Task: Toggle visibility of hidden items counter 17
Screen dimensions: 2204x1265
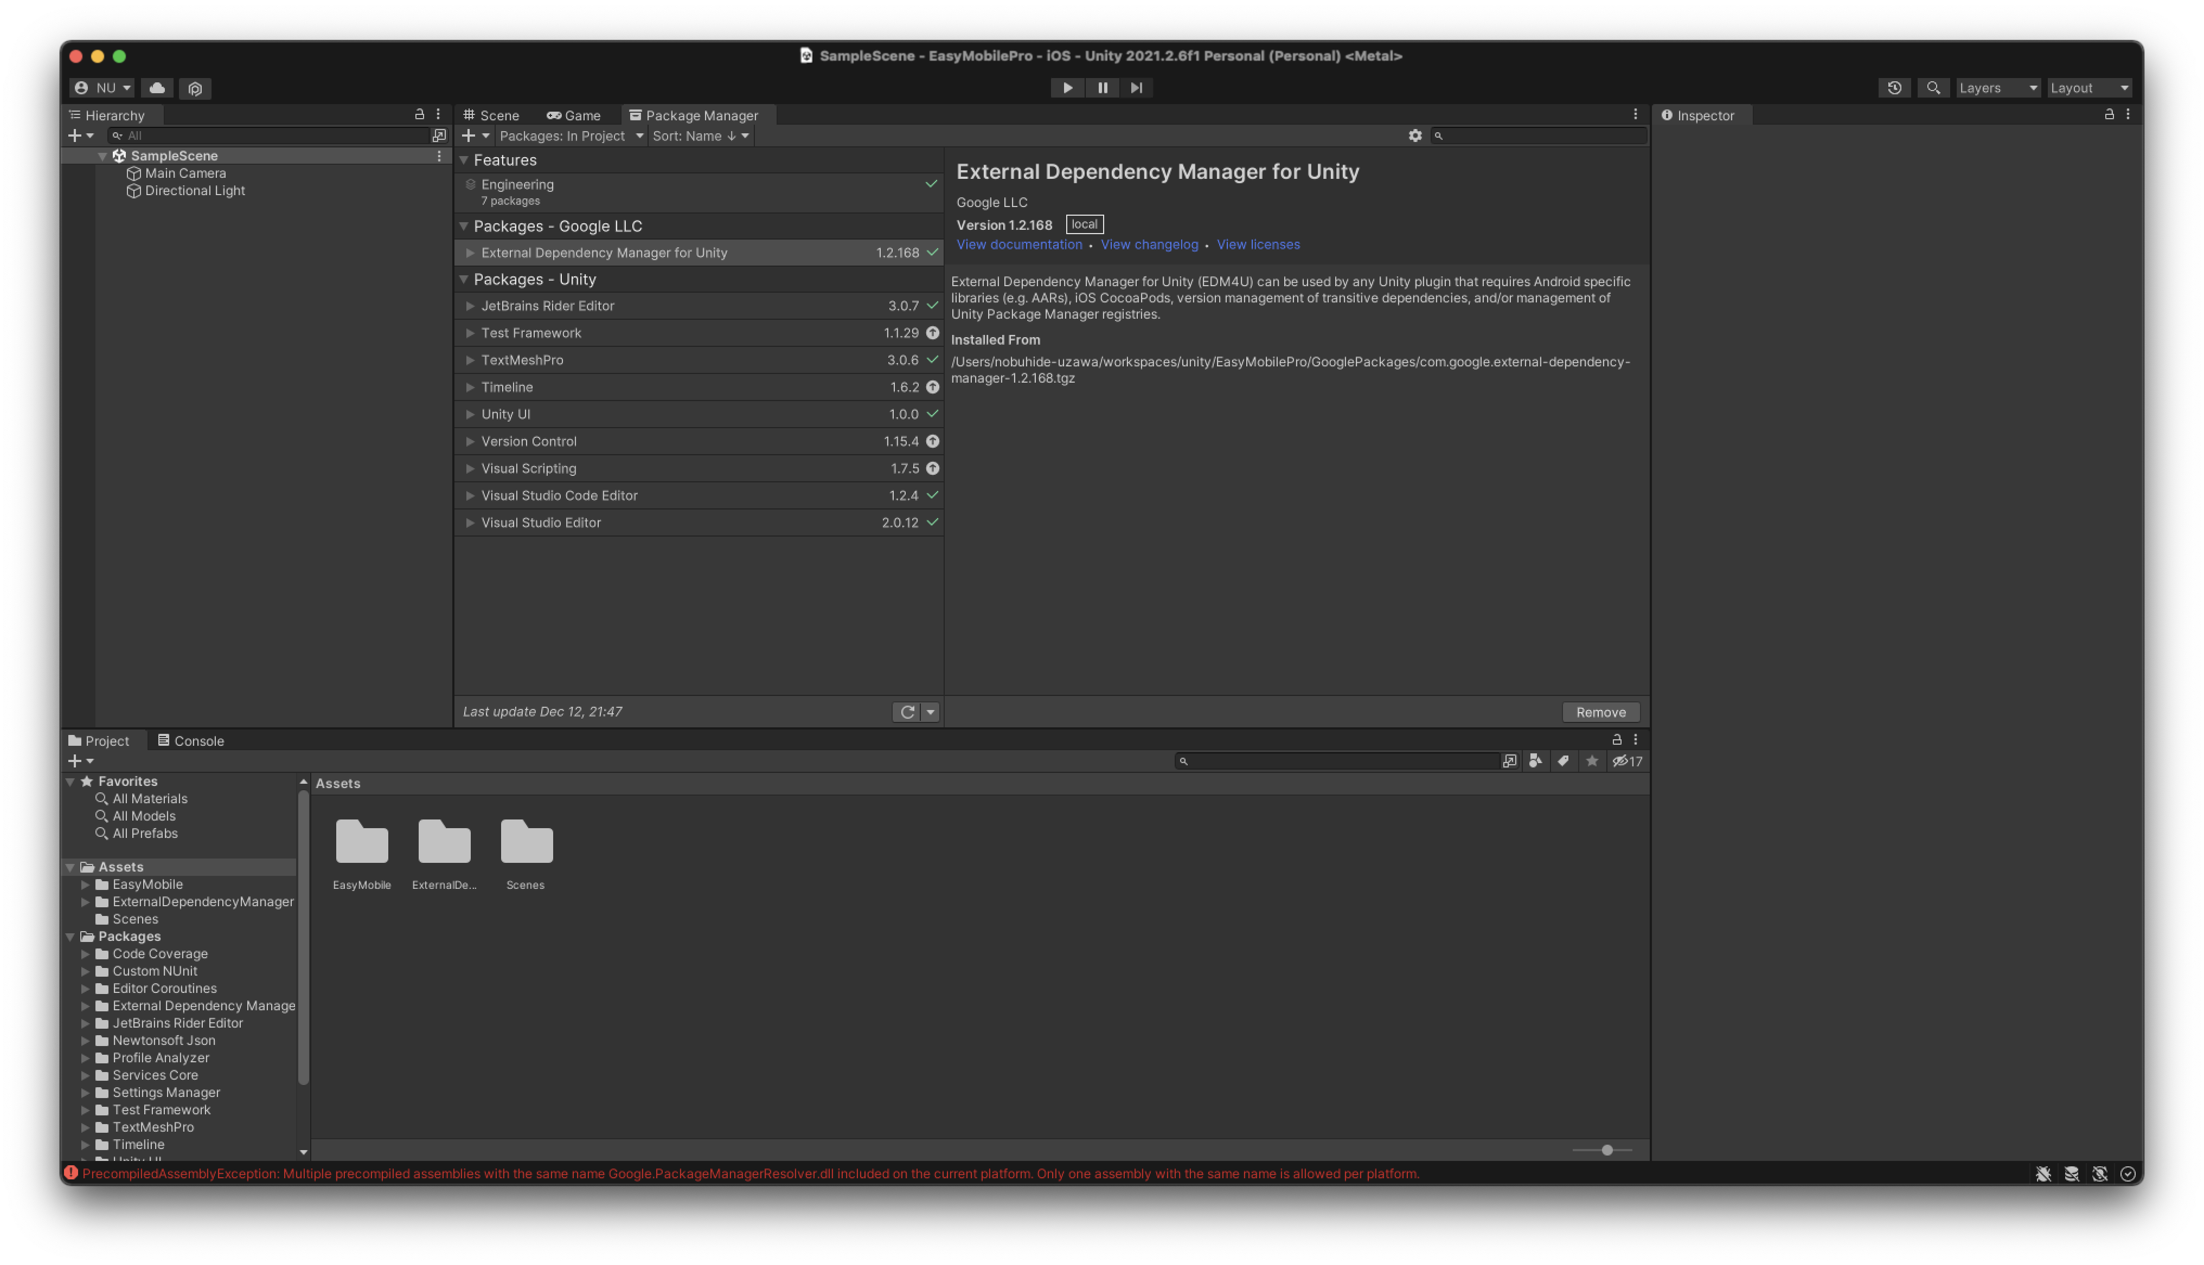Action: tap(1626, 761)
